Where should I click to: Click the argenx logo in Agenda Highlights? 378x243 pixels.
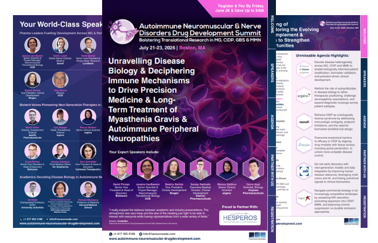[303, 96]
